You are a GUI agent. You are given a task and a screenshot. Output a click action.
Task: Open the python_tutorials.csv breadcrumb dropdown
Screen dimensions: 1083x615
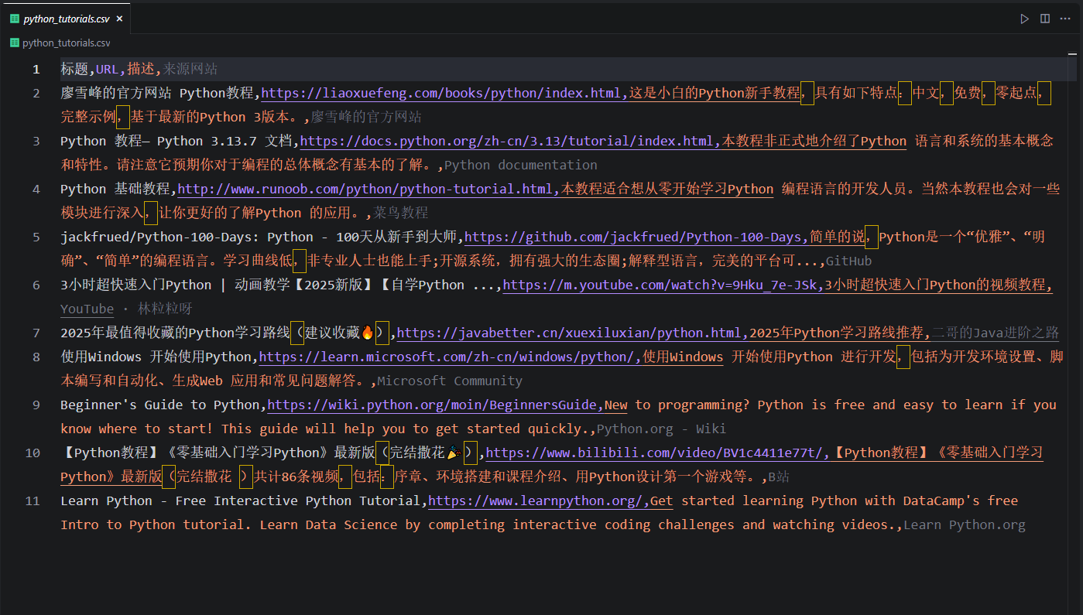point(66,43)
